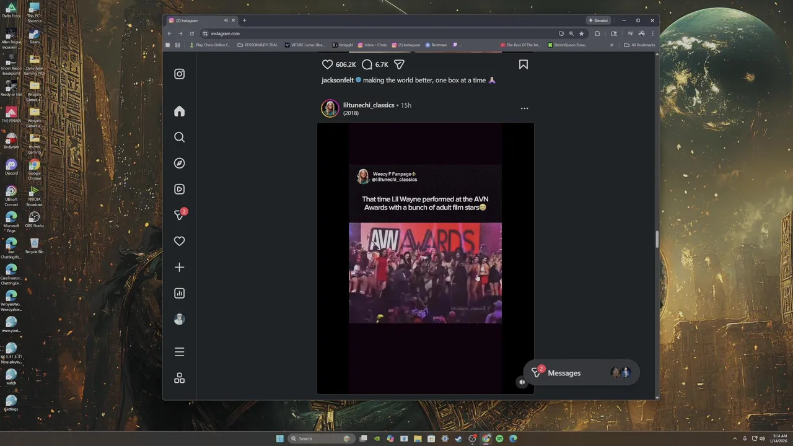Focus the instagram.com address bar
Viewport: 793px width, 446px height.
coord(378,33)
